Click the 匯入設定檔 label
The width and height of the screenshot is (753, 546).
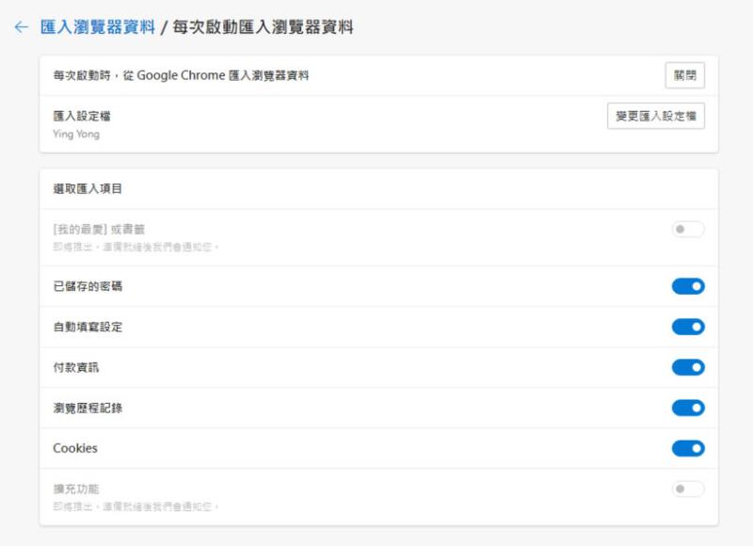[x=82, y=116]
